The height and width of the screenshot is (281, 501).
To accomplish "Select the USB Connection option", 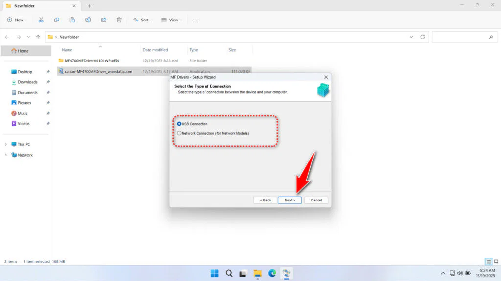I will [179, 124].
